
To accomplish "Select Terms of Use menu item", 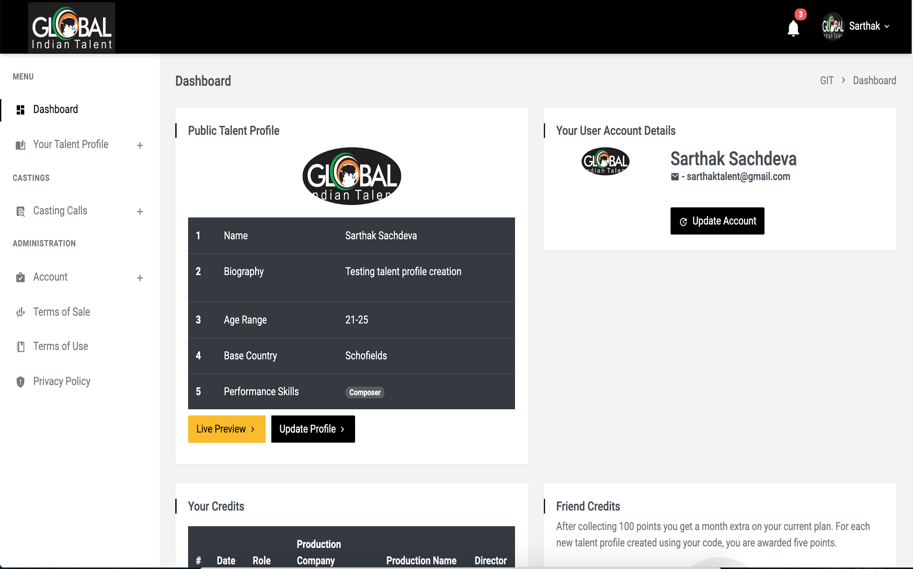I will [61, 346].
